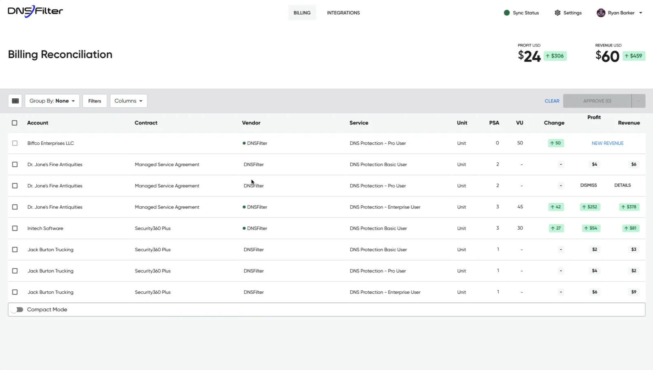Sort by the Change column header
The height and width of the screenshot is (370, 653).
pyautogui.click(x=554, y=123)
